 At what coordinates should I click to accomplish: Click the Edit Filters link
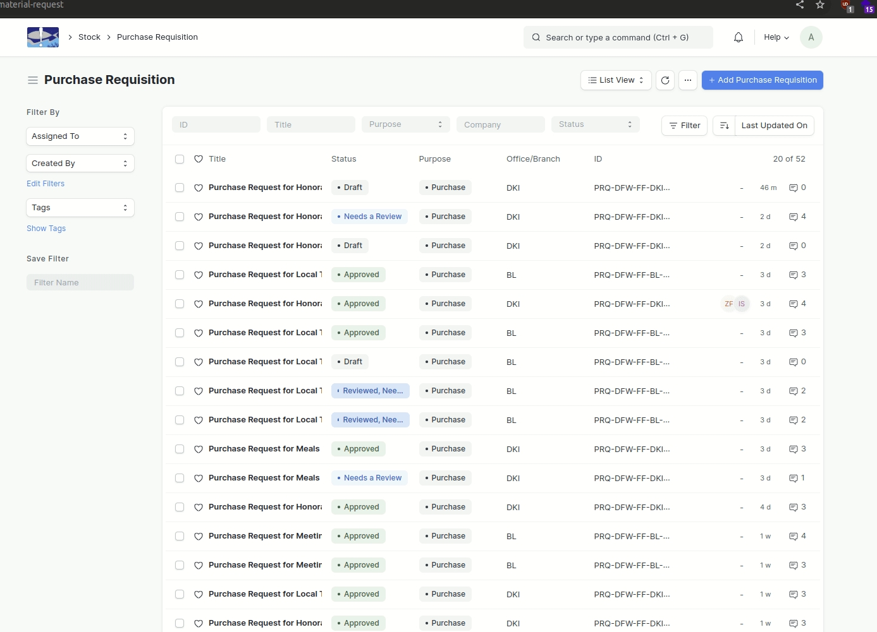coord(46,184)
